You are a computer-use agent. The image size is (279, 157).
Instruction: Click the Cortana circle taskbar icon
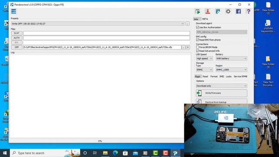click(85, 153)
